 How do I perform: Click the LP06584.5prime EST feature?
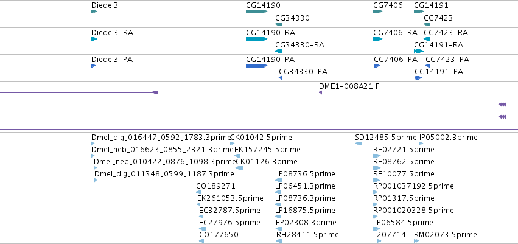(x=377, y=229)
